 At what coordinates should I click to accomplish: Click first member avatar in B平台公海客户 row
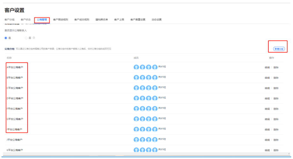point(136,78)
